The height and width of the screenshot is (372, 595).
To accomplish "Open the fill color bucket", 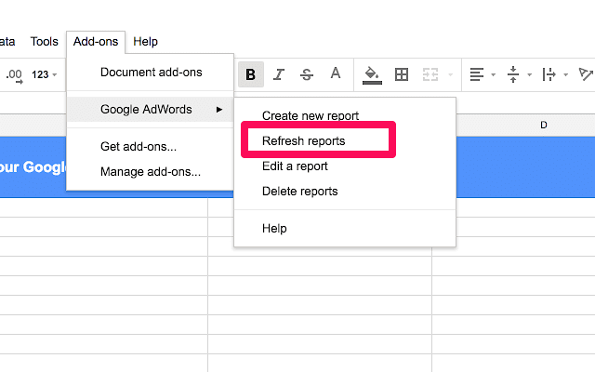I will 372,74.
